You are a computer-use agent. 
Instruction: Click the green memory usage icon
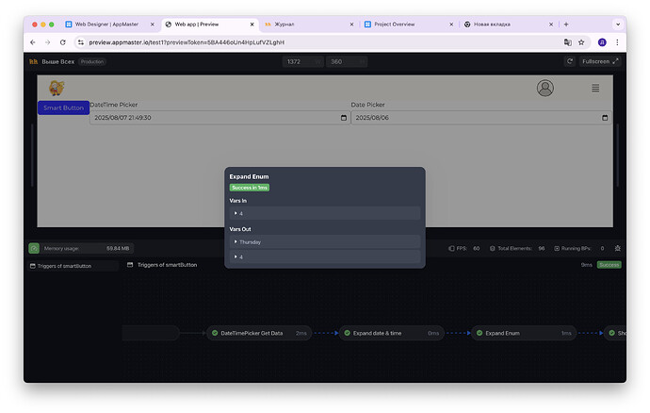(34, 248)
